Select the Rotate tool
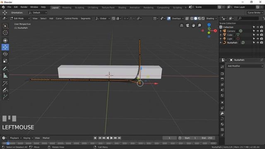Viewport: 265px width, 149px height. [x=5, y=54]
